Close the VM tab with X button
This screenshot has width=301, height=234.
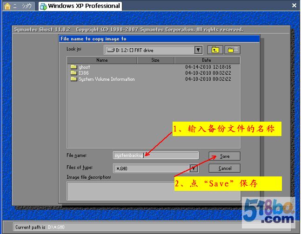[x=294, y=6]
